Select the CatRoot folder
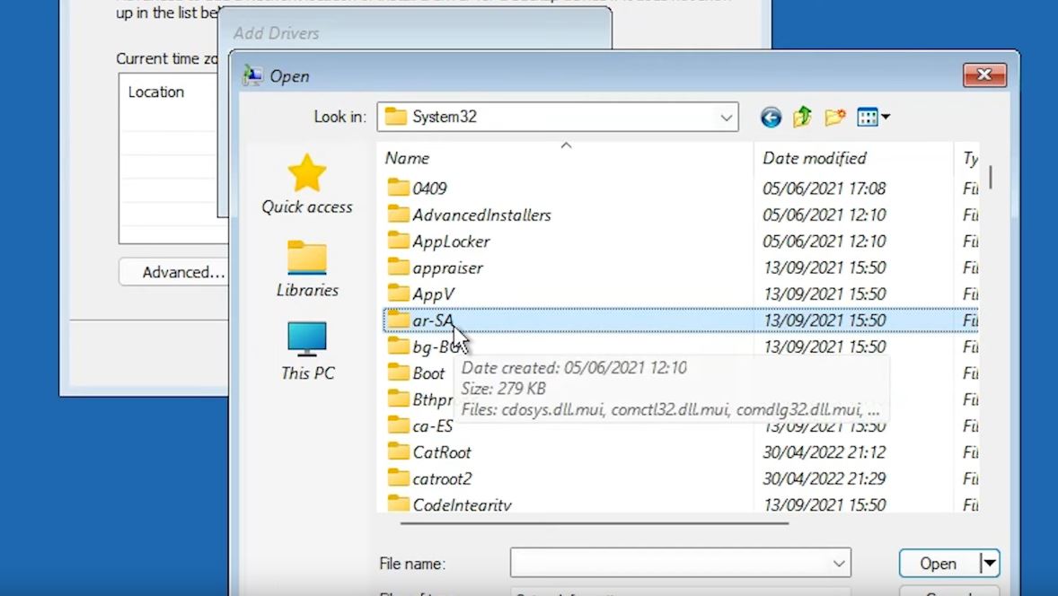This screenshot has height=596, width=1058. 429,452
